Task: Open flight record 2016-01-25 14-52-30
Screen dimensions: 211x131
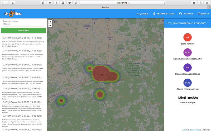Action: click(23, 51)
